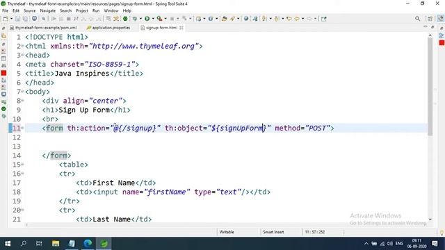Click the red square icon in left sidebar
The width and height of the screenshot is (445, 250).
point(3,73)
